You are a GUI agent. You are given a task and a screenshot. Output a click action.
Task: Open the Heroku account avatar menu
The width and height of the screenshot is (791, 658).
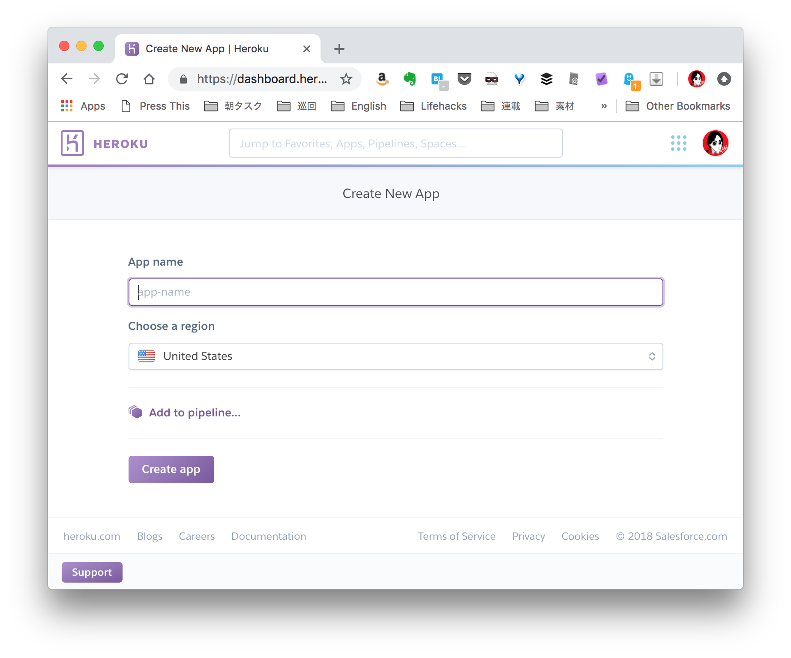click(715, 143)
